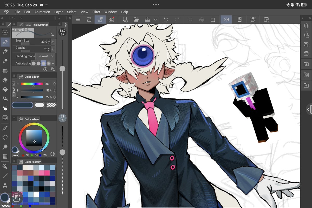The image size is (312, 208).
Task: Click the vertical brush size slider handle
Action: 62,69
